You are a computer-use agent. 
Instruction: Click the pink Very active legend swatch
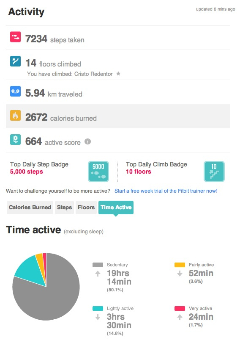180,308
